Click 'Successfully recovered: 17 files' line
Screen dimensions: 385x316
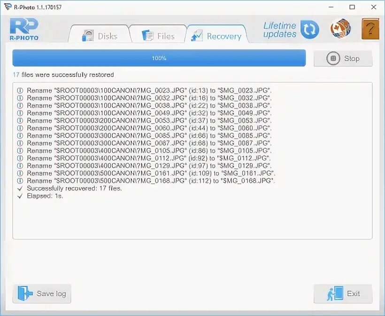coord(74,189)
